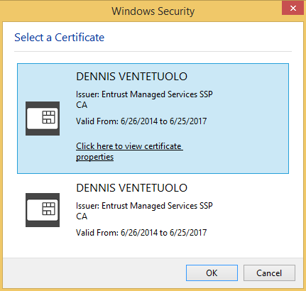
Task: Select the second, unhighlighted DENNIS VENTETUOLO certificate name
Action: (x=131, y=188)
